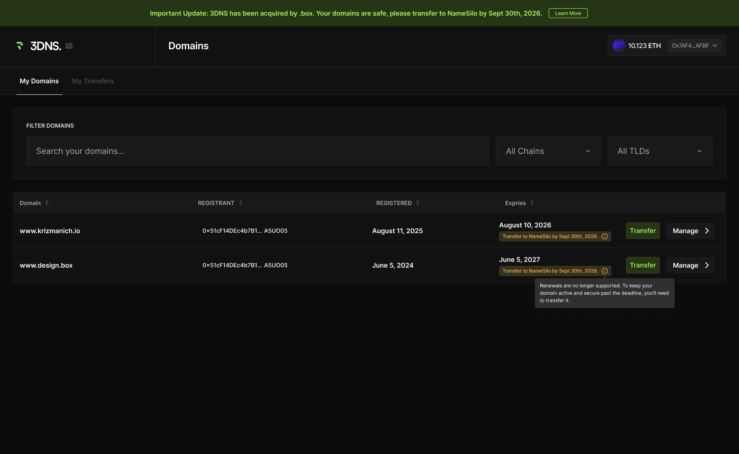This screenshot has height=454, width=739.
Task: Manage the www.krizmanich.io domain
Action: click(691, 231)
